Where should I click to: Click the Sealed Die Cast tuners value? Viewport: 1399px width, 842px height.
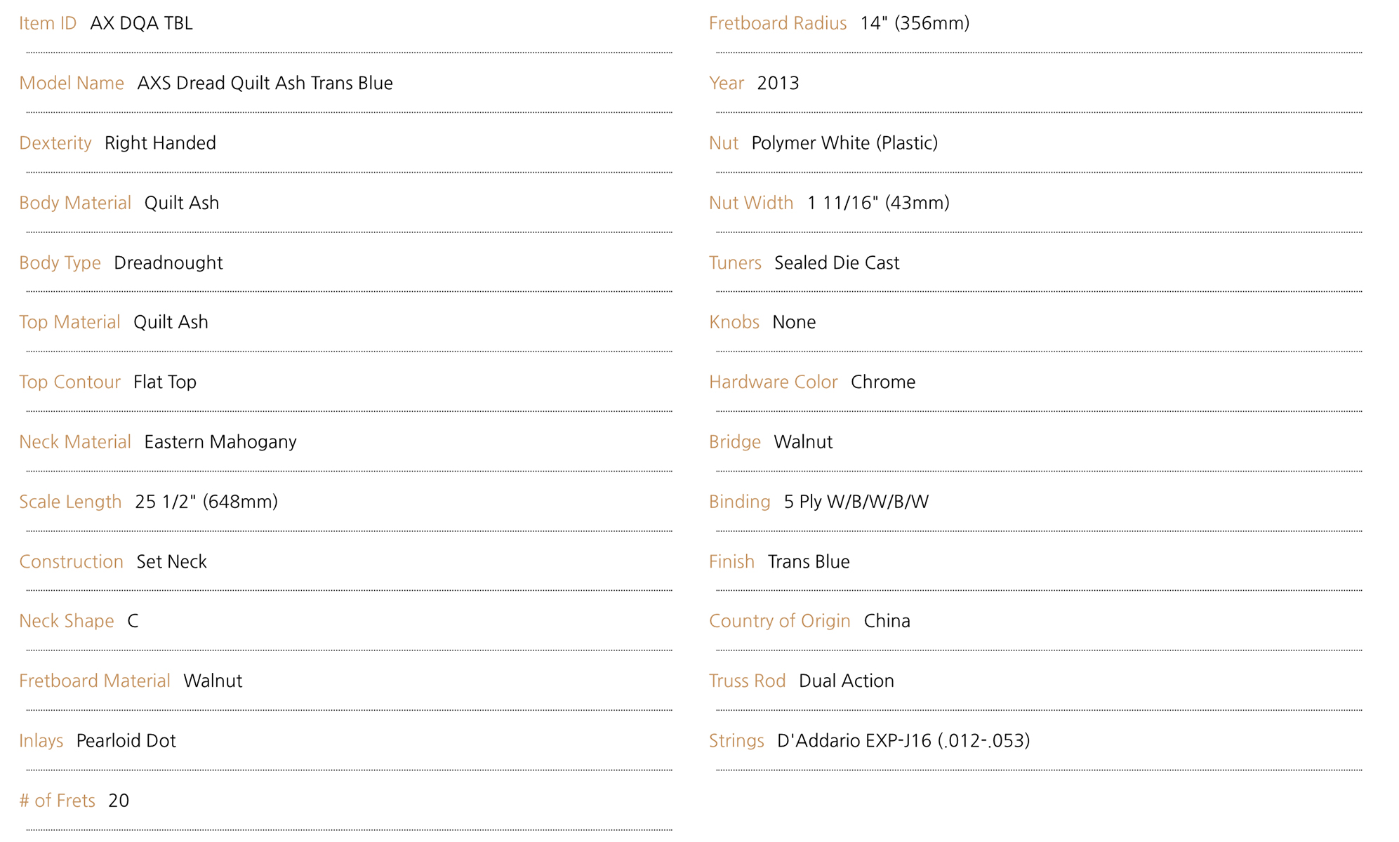click(x=836, y=262)
